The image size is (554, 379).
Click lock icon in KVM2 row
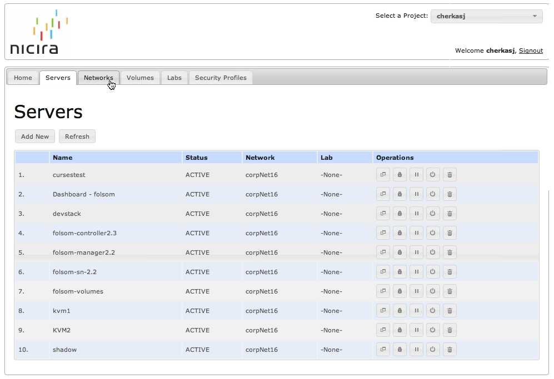point(400,330)
